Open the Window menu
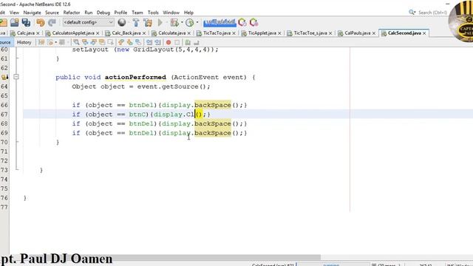473x266 pixels. (171, 13)
